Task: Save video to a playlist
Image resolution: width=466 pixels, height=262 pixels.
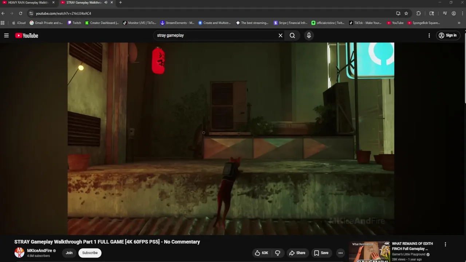Action: [321, 253]
